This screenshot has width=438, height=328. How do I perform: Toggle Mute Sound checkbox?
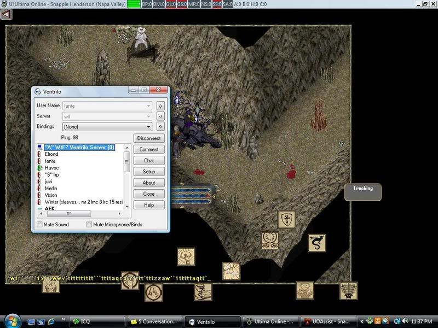(x=39, y=225)
